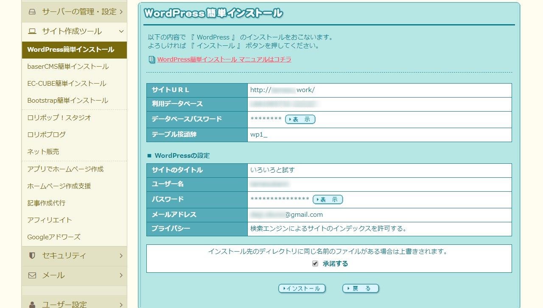Click the envelope icon beside メール
Screen dimensions: 543x308
[x=32, y=275]
